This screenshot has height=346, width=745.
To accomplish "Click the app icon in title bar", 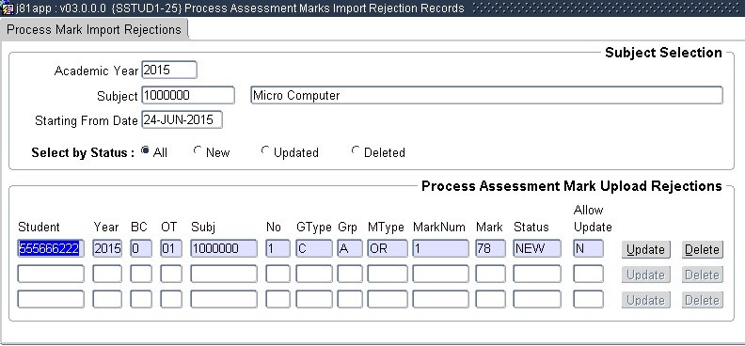I will click(8, 8).
